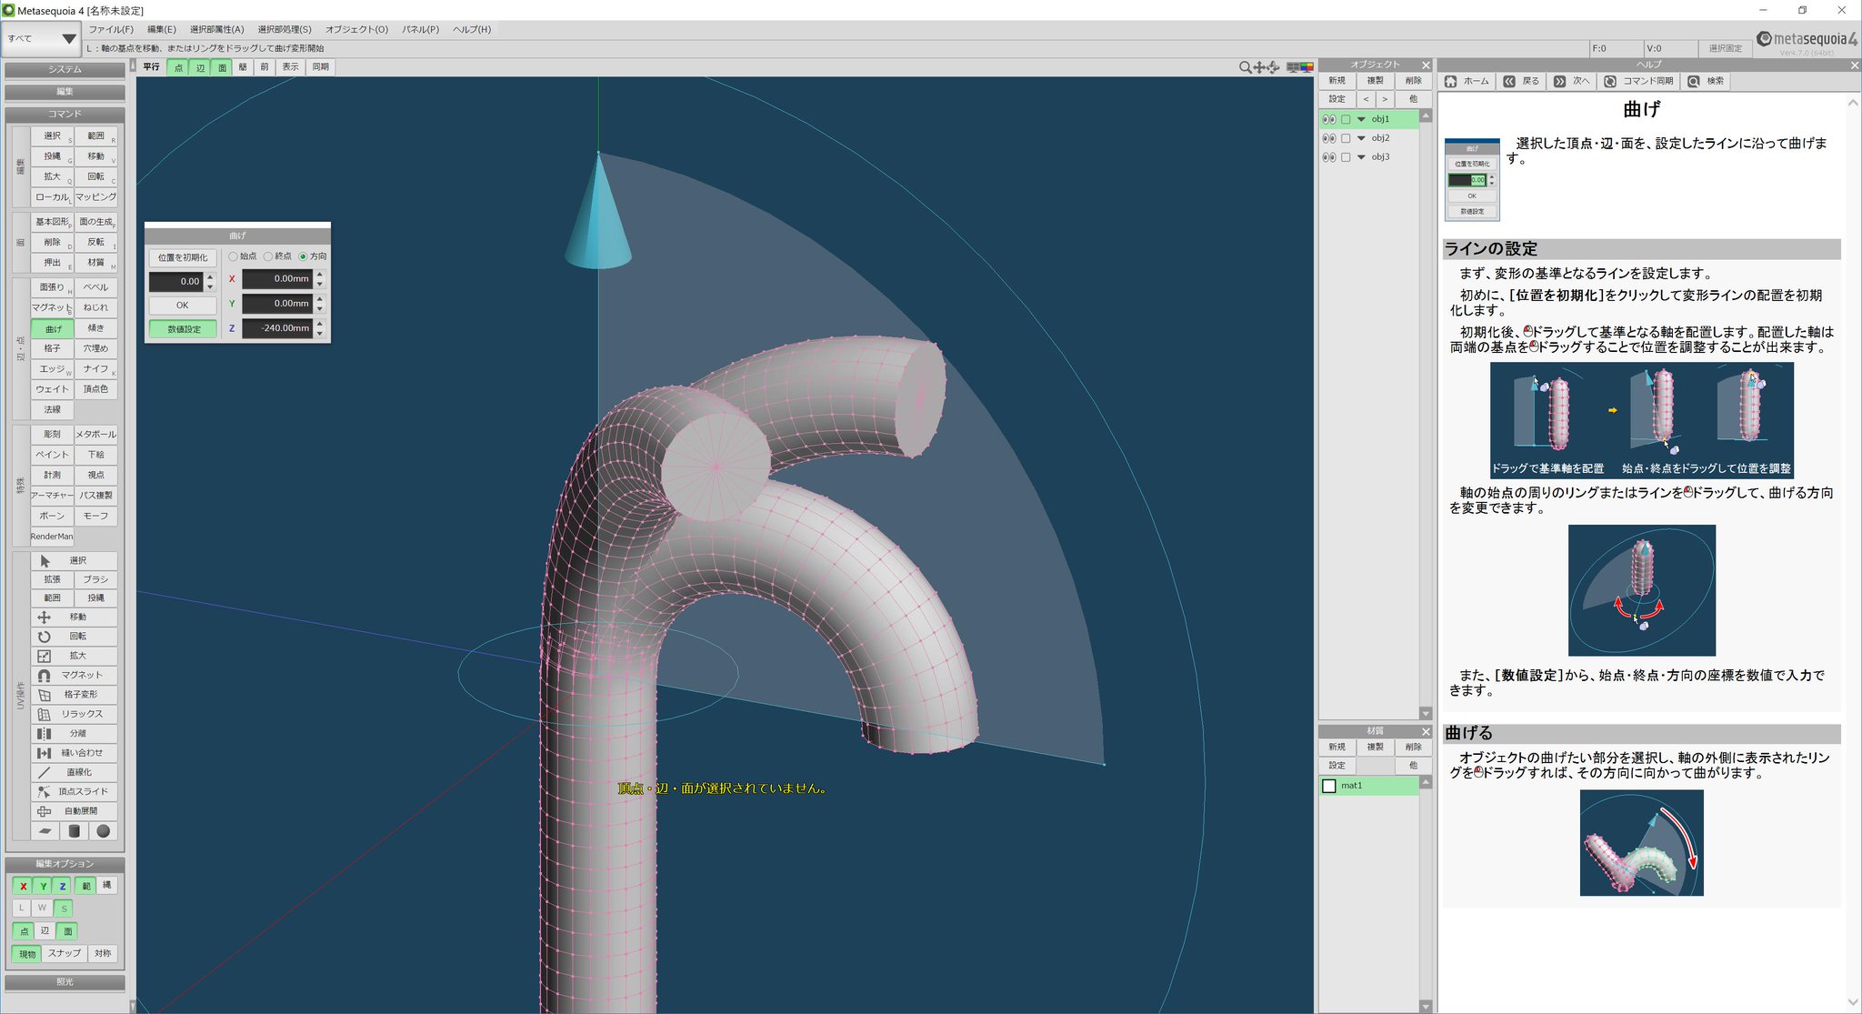Image resolution: width=1862 pixels, height=1014 pixels.
Task: Select the UV 選択 arrow tool
Action: (x=74, y=560)
